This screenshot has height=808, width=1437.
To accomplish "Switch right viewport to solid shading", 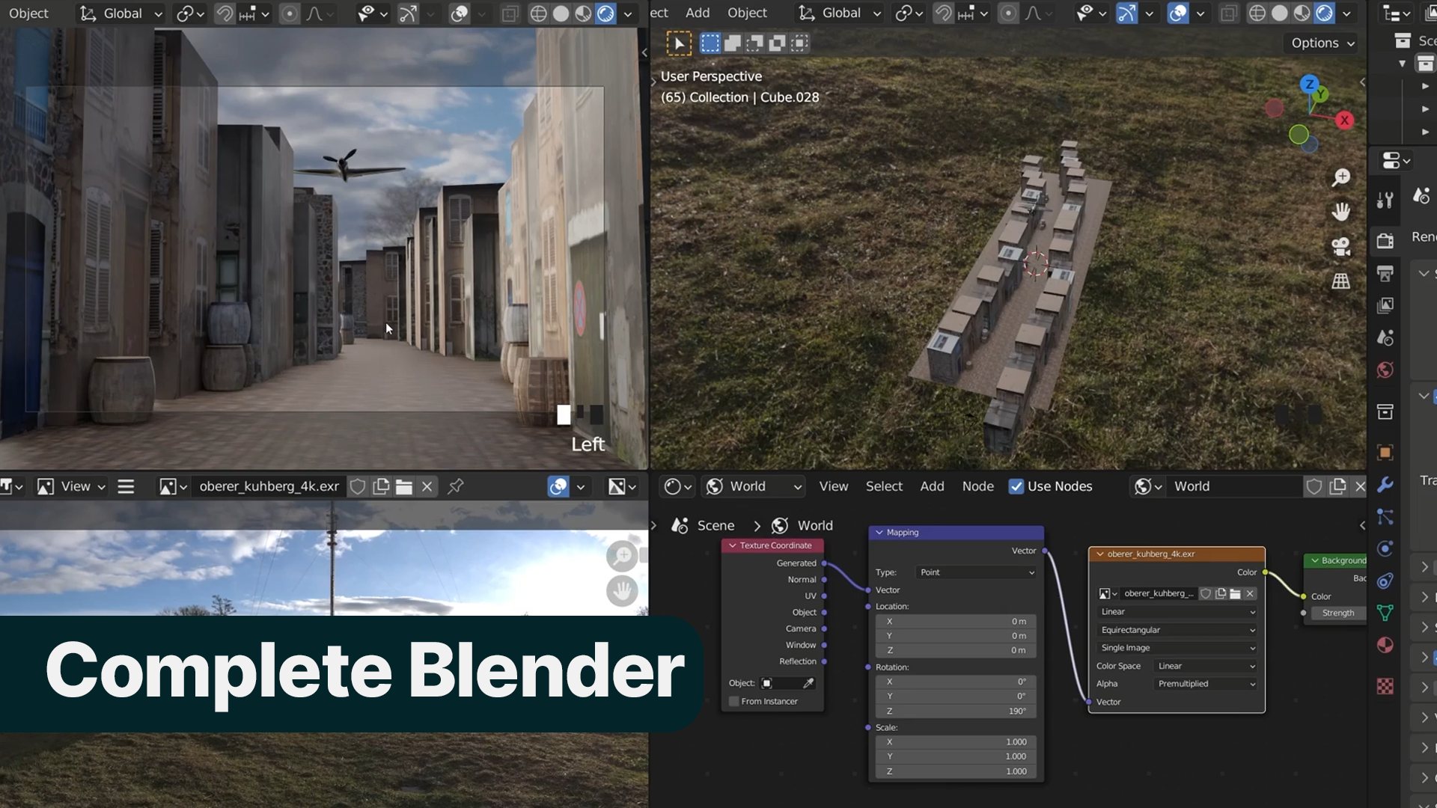I will [1280, 13].
